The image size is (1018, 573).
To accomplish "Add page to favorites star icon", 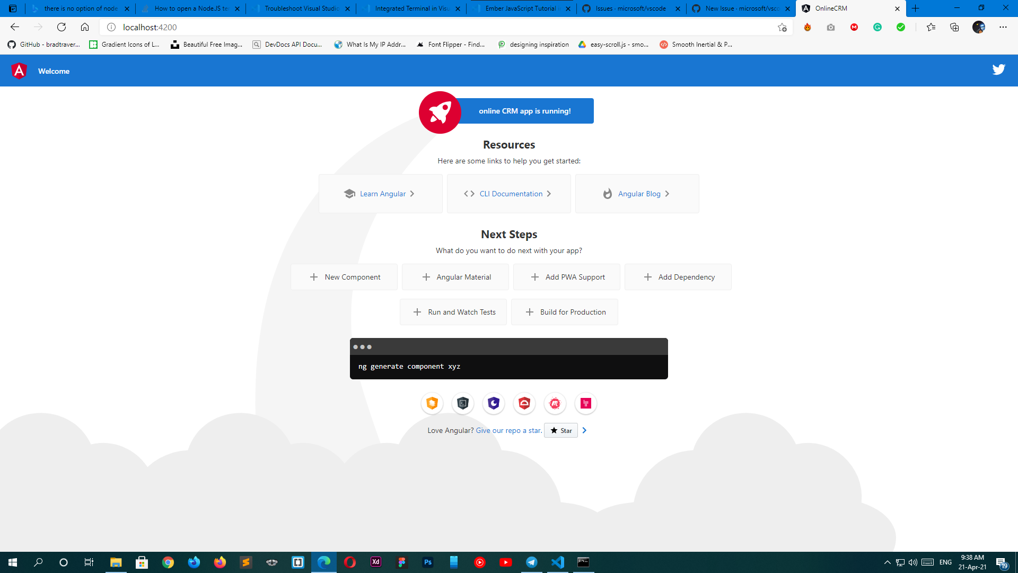I will click(x=782, y=27).
